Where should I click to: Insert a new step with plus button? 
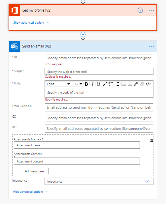pyautogui.click(x=83, y=35)
